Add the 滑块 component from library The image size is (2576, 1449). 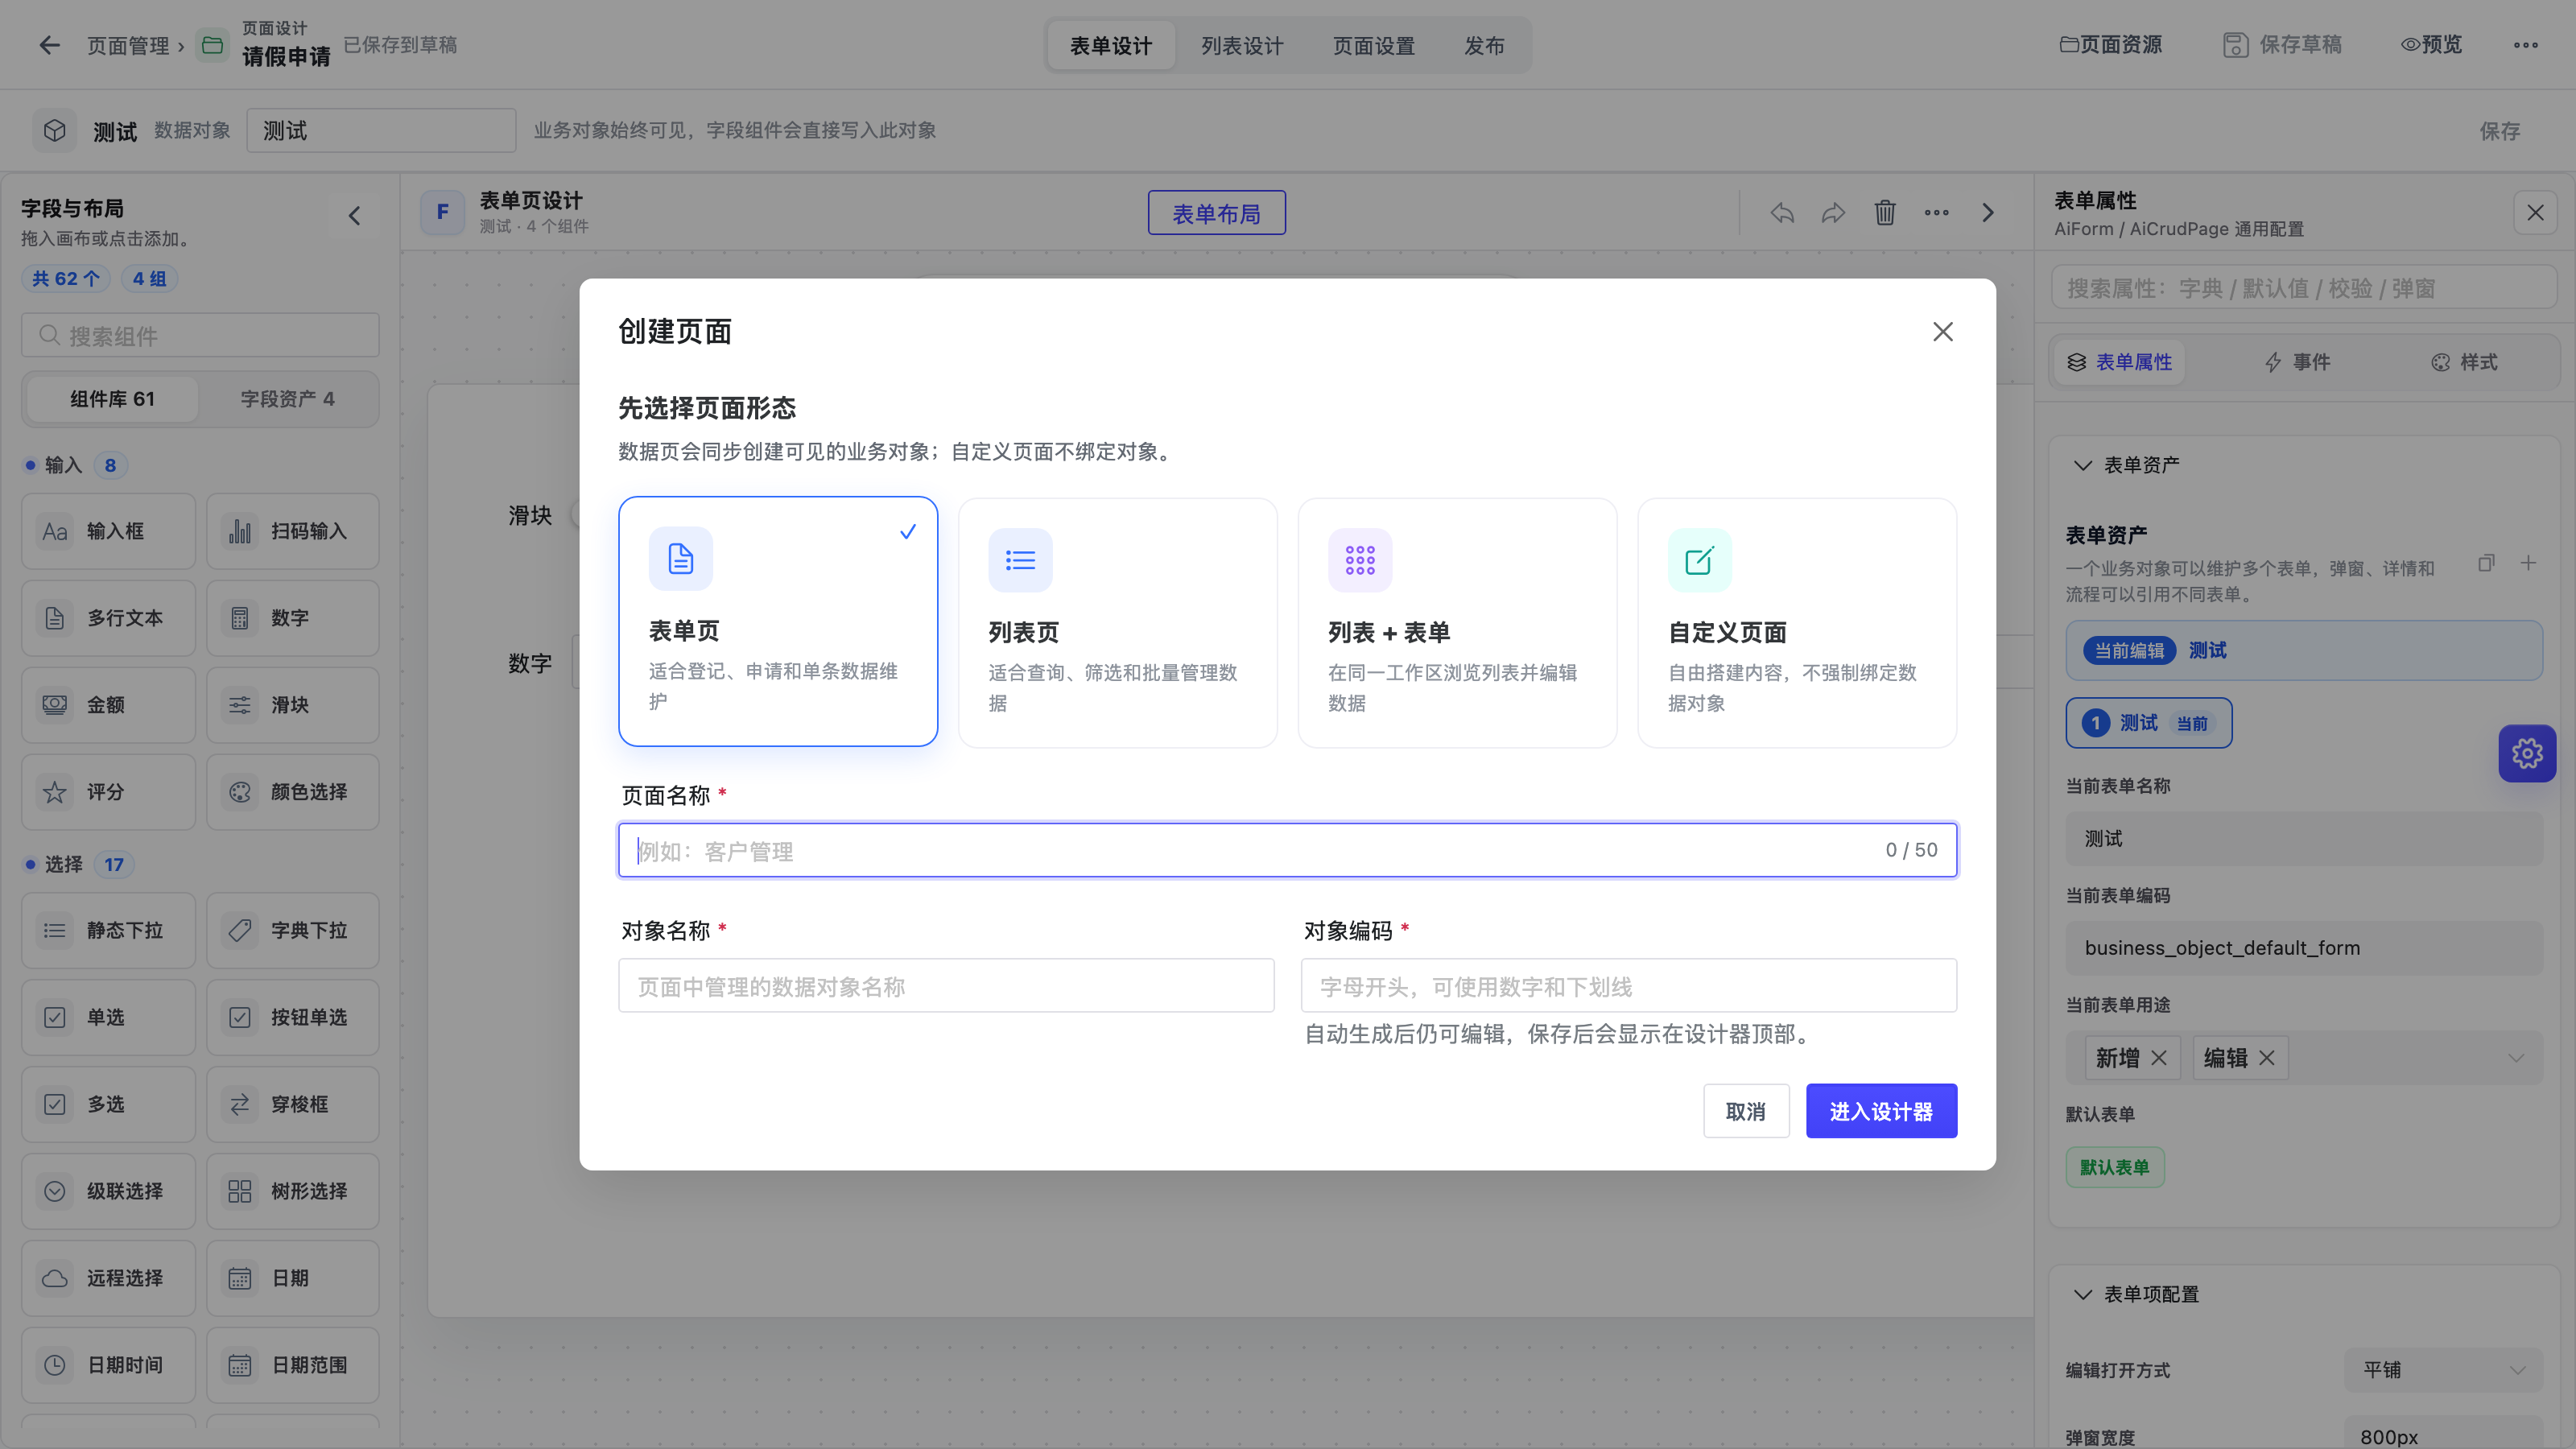pyautogui.click(x=293, y=705)
